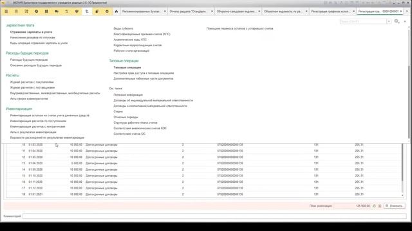Open 'Аналитические коды КПС' link
The width and height of the screenshot is (412, 231).
(130, 40)
